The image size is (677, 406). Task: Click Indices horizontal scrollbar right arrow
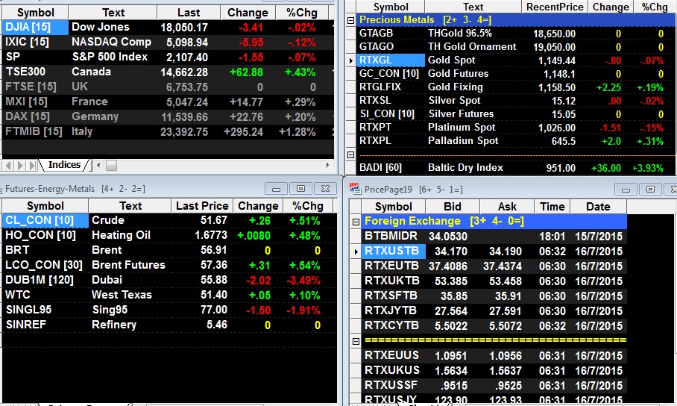pos(328,165)
